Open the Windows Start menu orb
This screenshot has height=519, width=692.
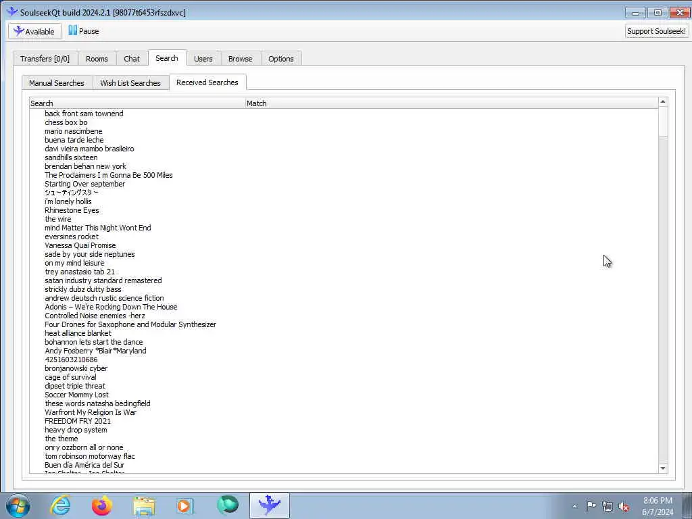click(x=18, y=505)
